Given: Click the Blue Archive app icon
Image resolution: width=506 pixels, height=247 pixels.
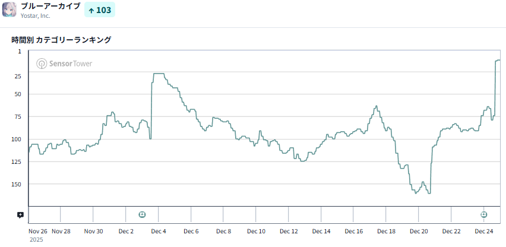Looking at the screenshot, I should pyautogui.click(x=10, y=10).
